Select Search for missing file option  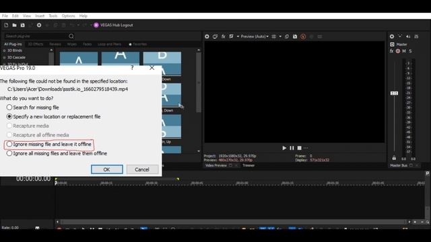33,108
